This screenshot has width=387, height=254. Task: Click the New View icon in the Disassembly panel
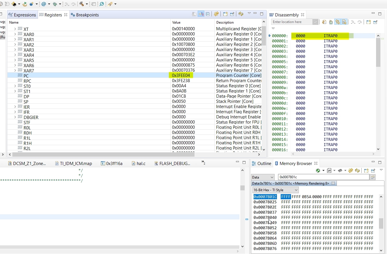pos(368,22)
